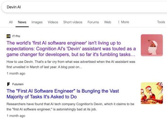The height and width of the screenshot is (118, 167).
Task: Open the Futurism headline about bungling tasks
Action: coord(63,94)
